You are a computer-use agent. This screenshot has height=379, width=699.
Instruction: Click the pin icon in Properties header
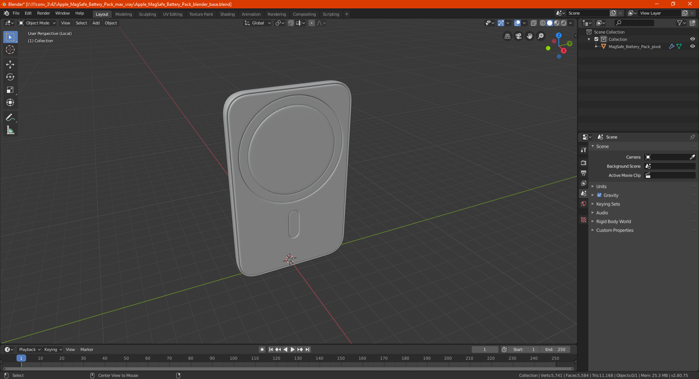coord(692,137)
